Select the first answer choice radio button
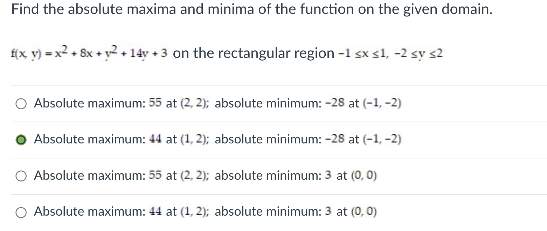This screenshot has width=547, height=231. click(21, 103)
